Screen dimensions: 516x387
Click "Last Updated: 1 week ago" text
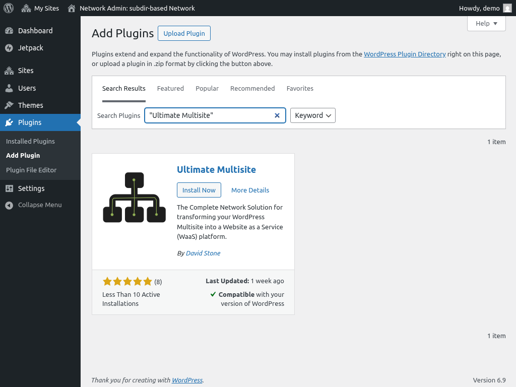[x=245, y=281]
